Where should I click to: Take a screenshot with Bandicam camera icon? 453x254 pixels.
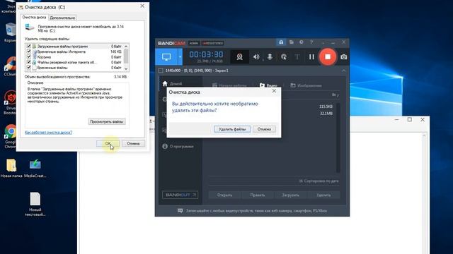343,56
